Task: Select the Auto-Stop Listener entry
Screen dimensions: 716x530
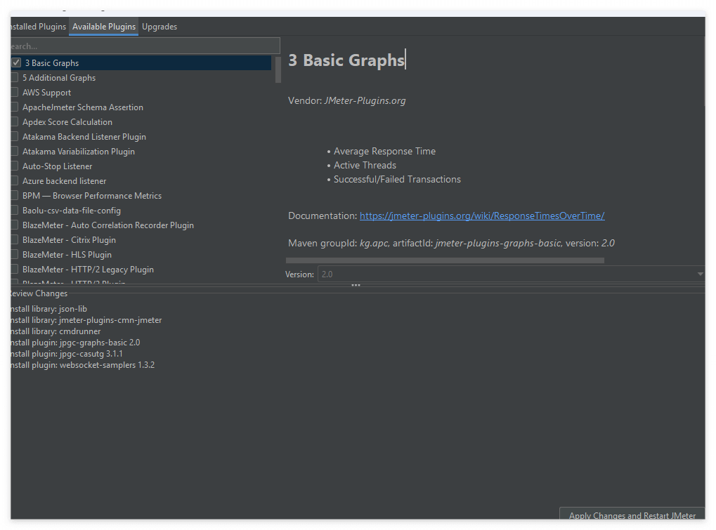Action: [x=57, y=166]
